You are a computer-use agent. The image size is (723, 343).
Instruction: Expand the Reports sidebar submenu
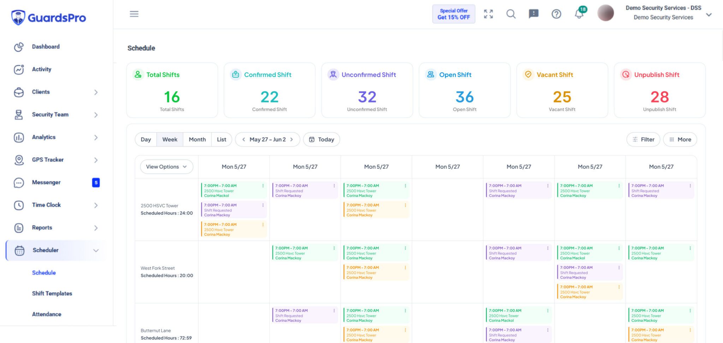[96, 228]
